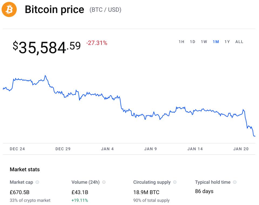Viewport: 259px width, 205px height.
Task: Click the orange Bitcoin logo icon
Action: click(9, 9)
